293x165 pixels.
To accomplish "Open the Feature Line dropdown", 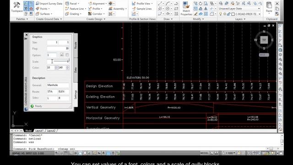I will point(76,9).
